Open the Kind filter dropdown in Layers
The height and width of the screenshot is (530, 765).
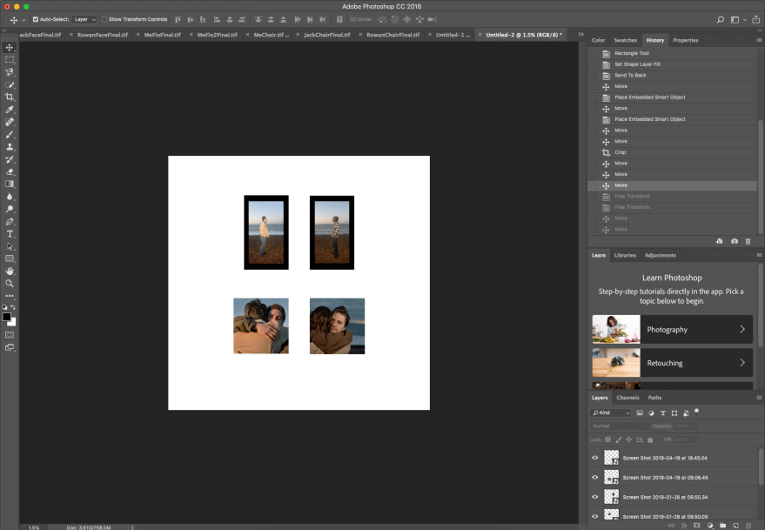tap(612, 413)
